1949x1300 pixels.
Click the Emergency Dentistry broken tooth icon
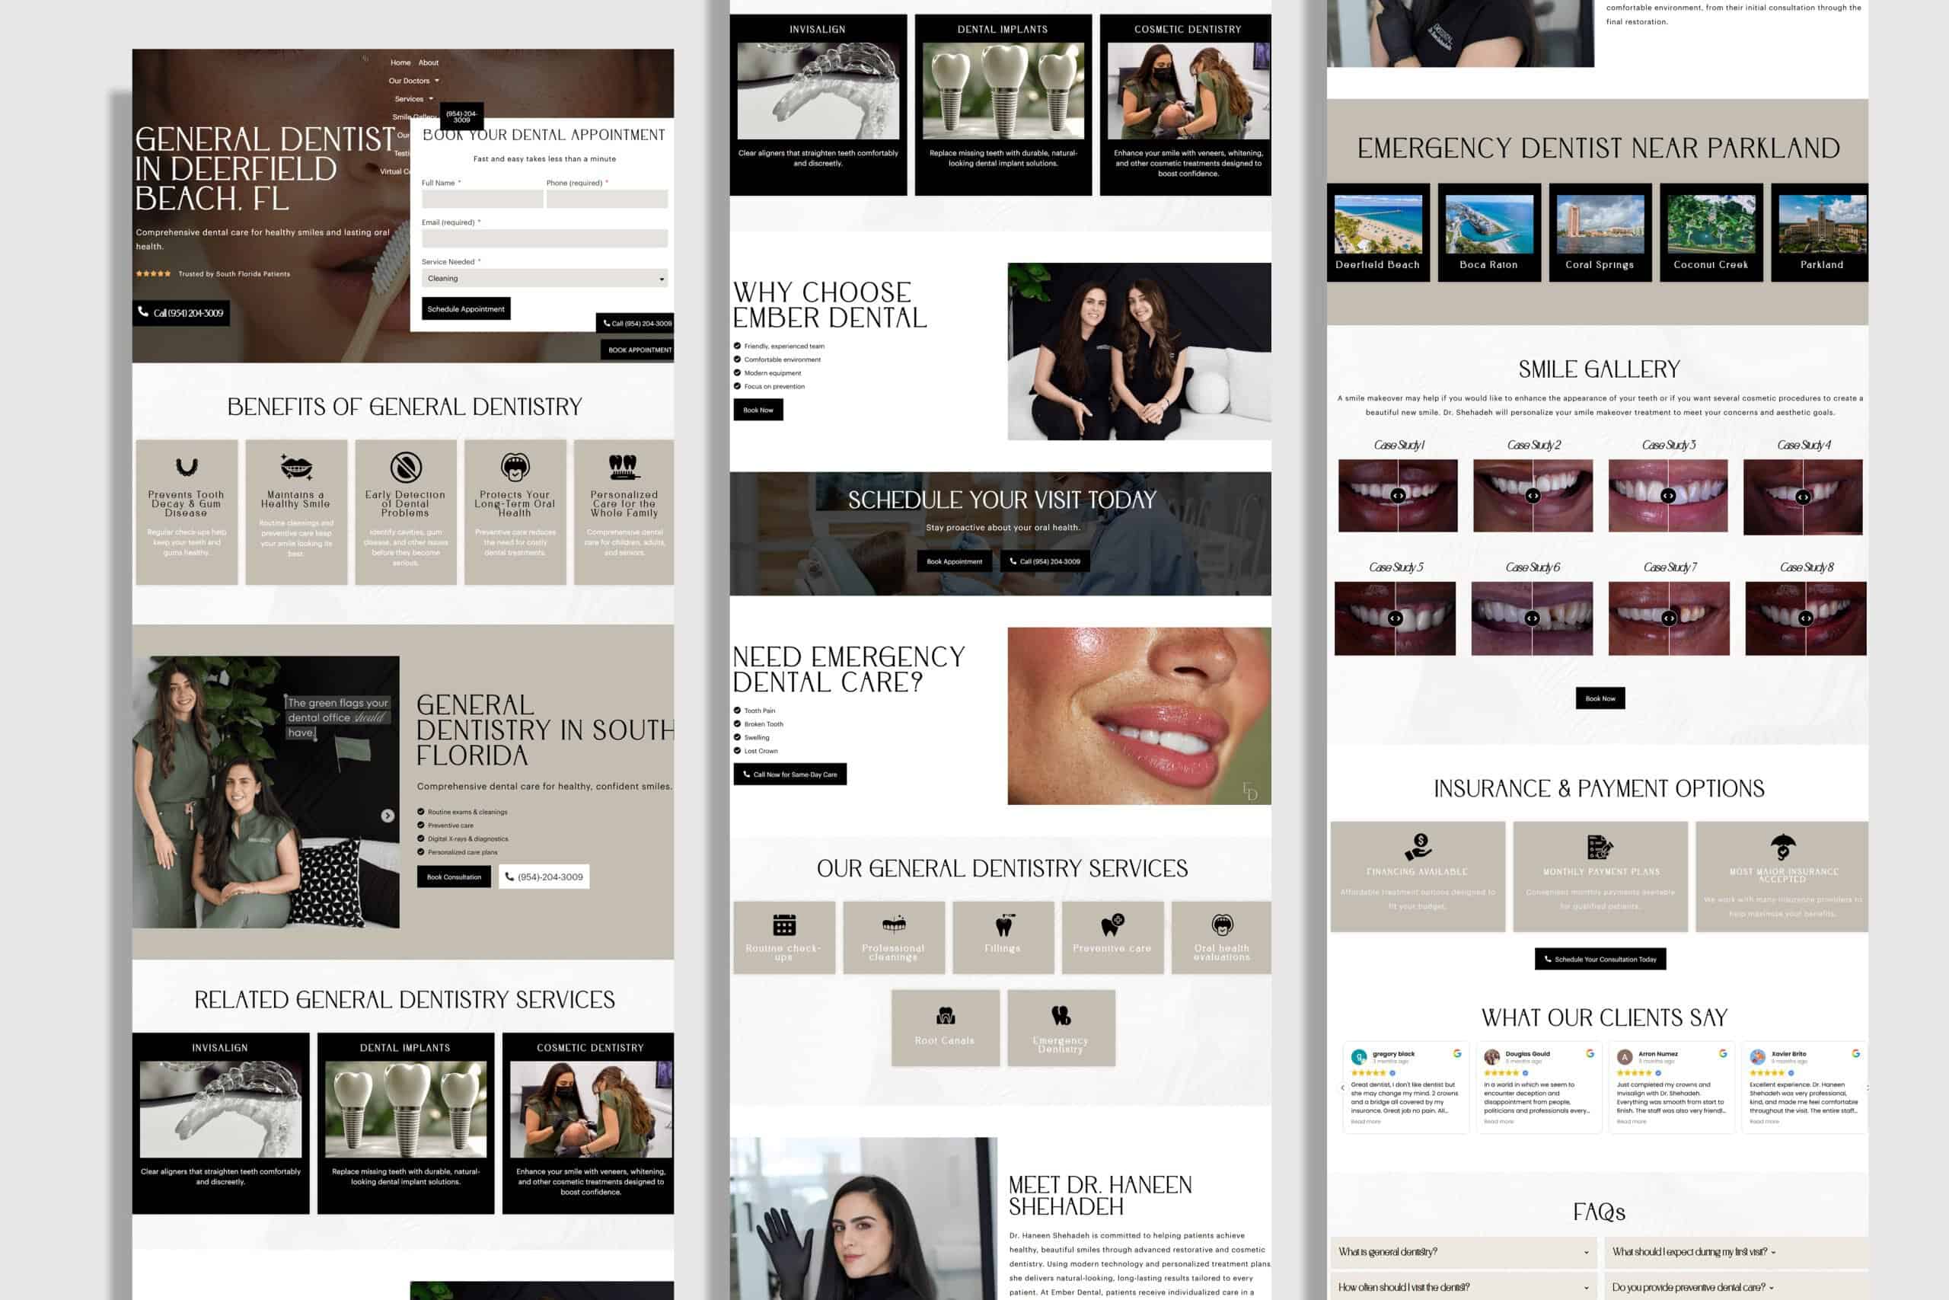1061,1016
